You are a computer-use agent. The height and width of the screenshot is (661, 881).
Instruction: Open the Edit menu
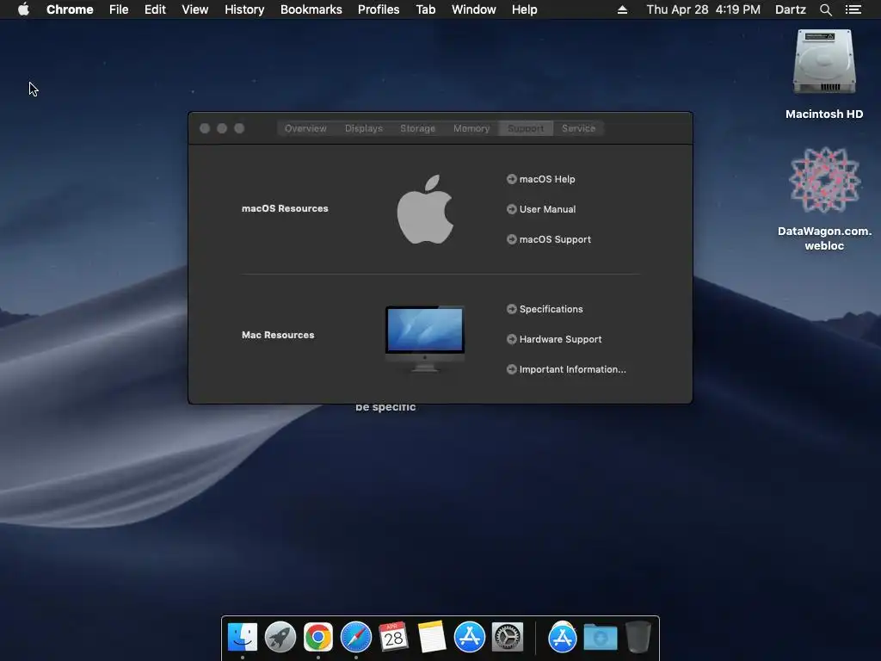coord(155,9)
